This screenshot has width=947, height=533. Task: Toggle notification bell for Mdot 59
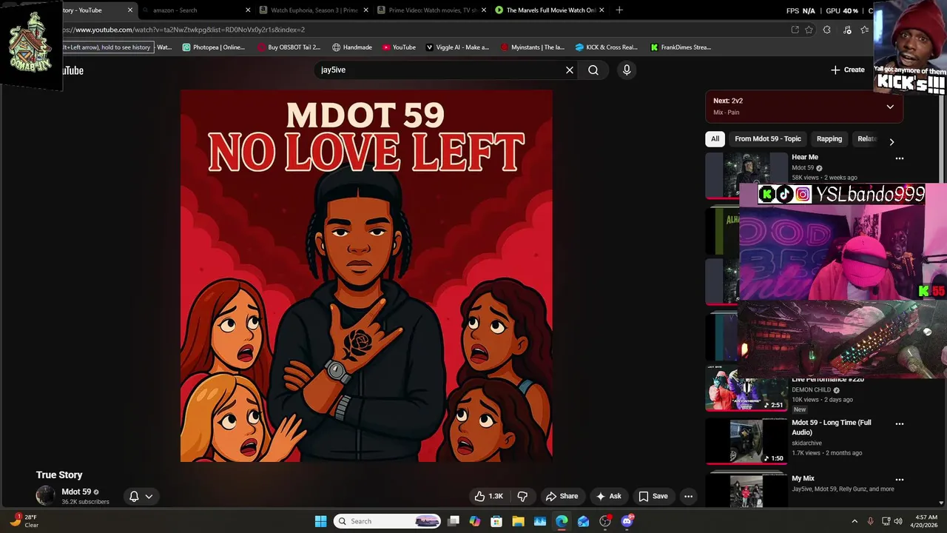tap(134, 496)
